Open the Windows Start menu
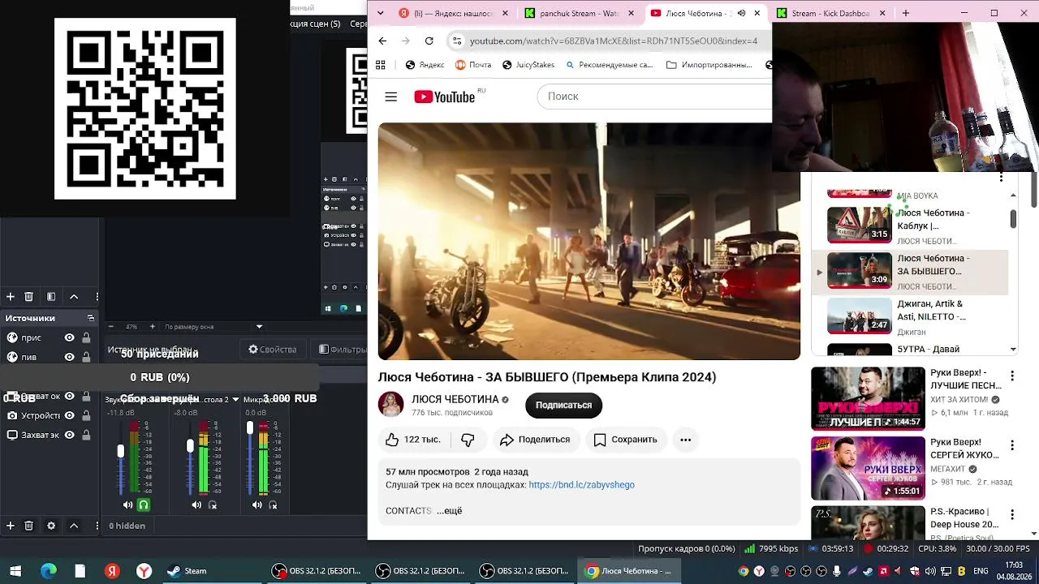 tap(15, 571)
